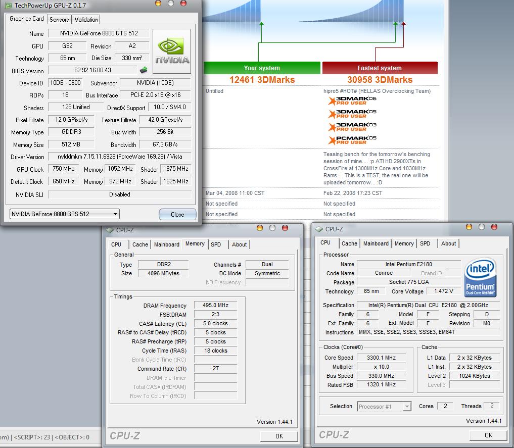
Task: Click the status bar SCRIPT: 23 text
Action: click(32, 437)
